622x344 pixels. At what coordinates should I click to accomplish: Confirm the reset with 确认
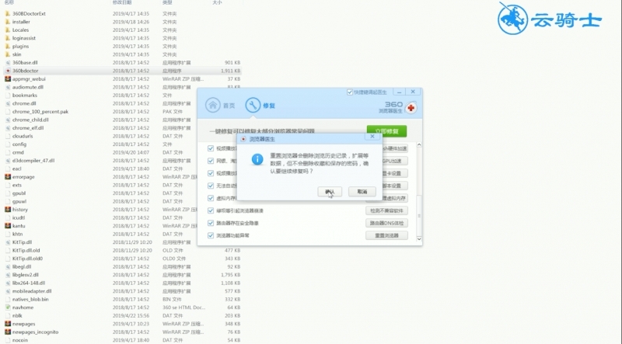point(330,192)
